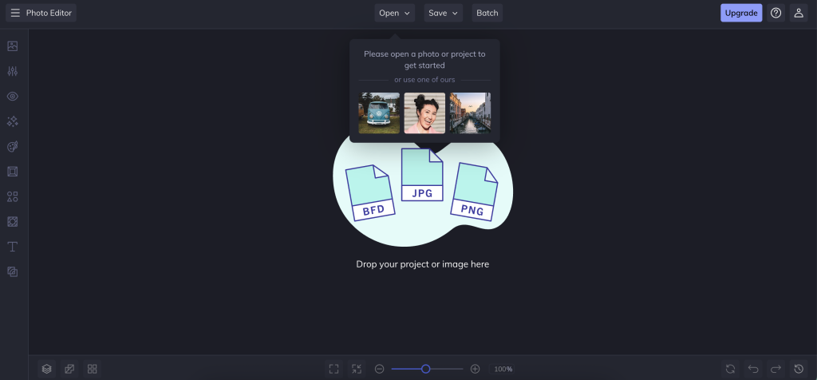Choose the smiling woman sample photo
The image size is (817, 380).
click(424, 113)
